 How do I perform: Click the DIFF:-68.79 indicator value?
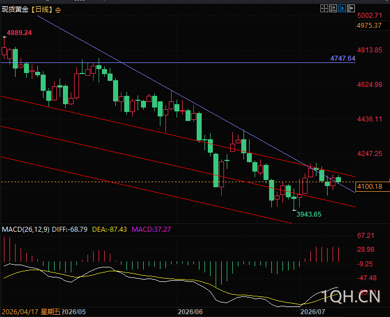(x=70, y=229)
